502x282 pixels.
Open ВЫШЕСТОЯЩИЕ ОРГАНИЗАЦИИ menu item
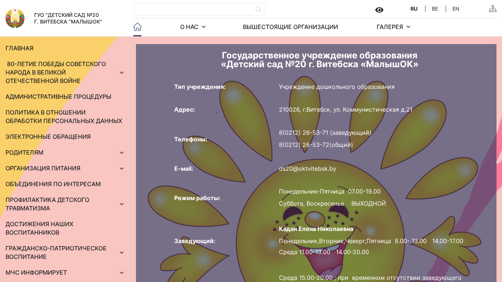290,27
